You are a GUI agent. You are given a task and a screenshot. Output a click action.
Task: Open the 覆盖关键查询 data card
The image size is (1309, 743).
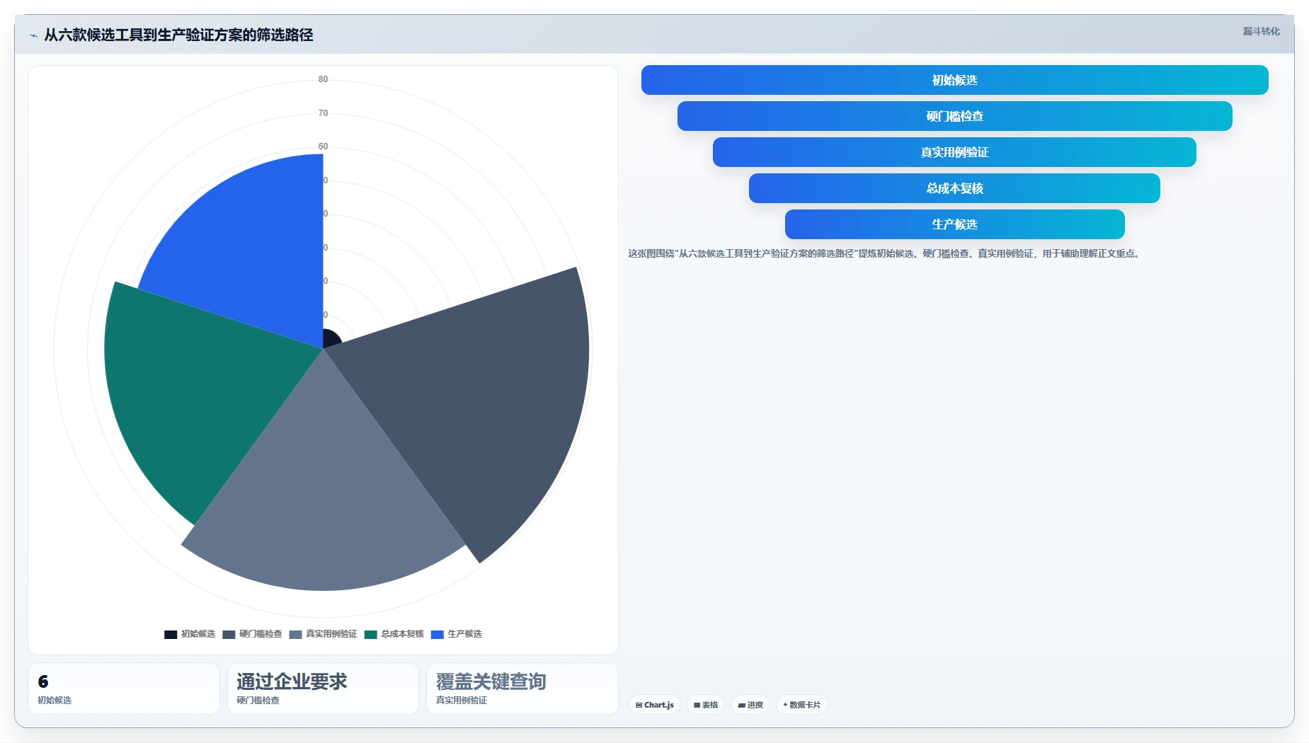pyautogui.click(x=522, y=689)
